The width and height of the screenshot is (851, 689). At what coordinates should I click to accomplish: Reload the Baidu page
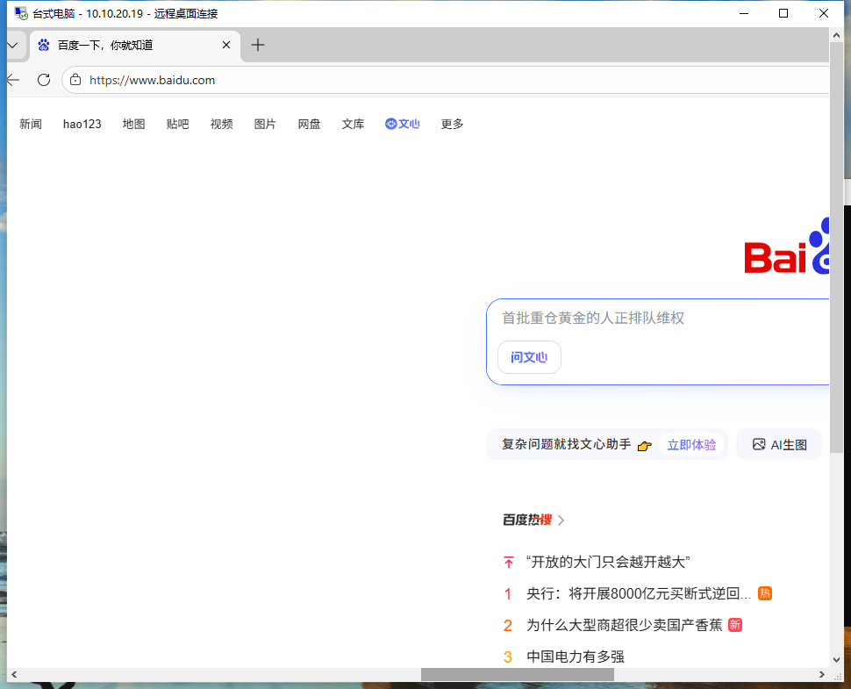pos(44,81)
